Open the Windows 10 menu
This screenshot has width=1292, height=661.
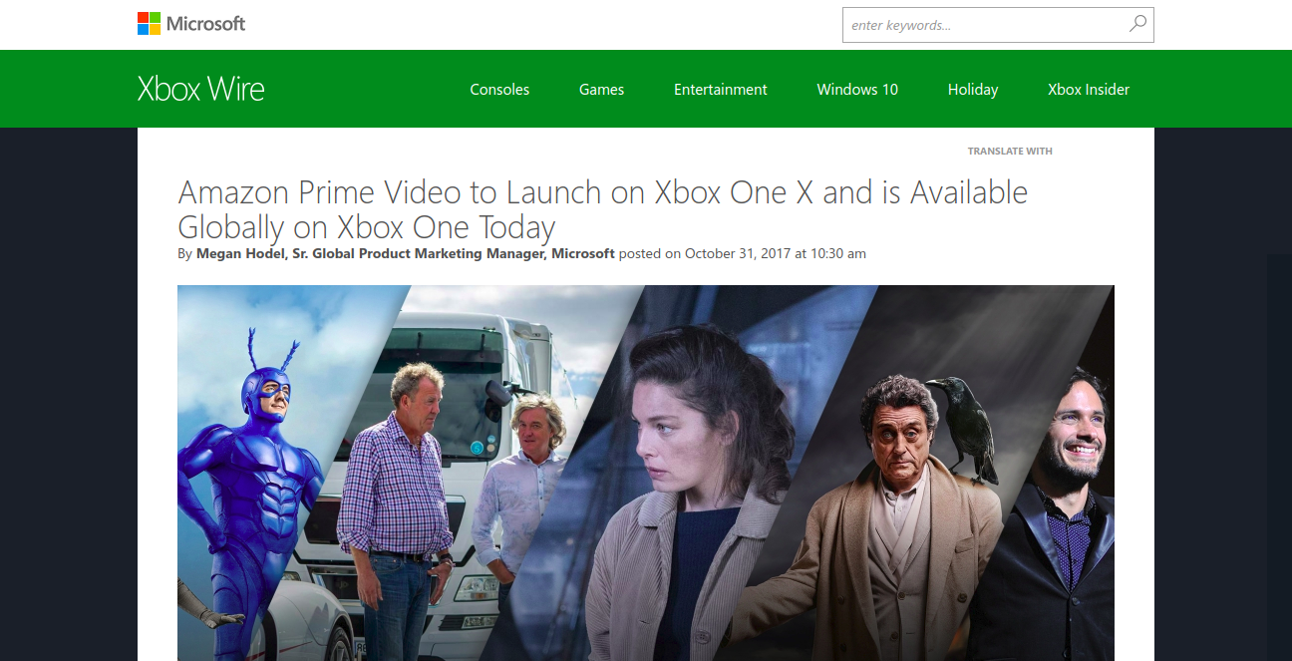pyautogui.click(x=857, y=89)
